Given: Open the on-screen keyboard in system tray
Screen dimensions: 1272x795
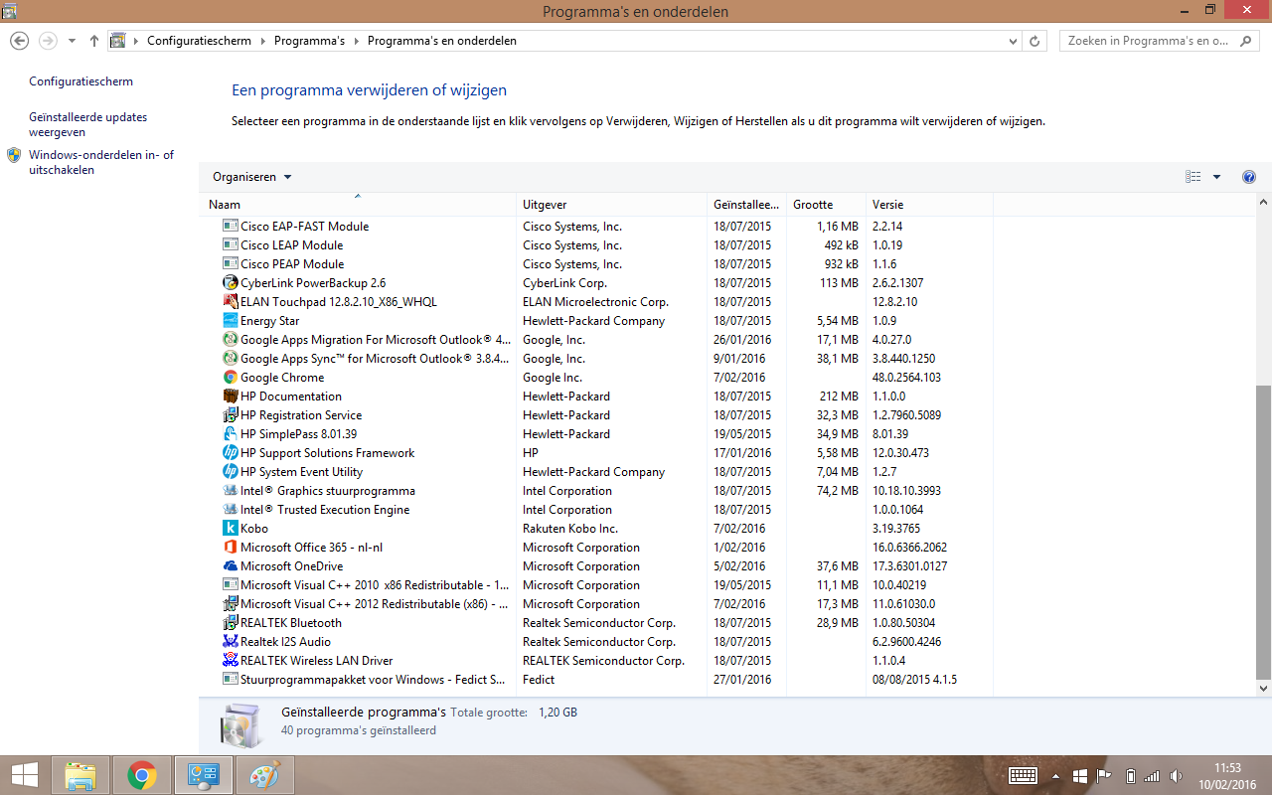Looking at the screenshot, I should [1024, 775].
